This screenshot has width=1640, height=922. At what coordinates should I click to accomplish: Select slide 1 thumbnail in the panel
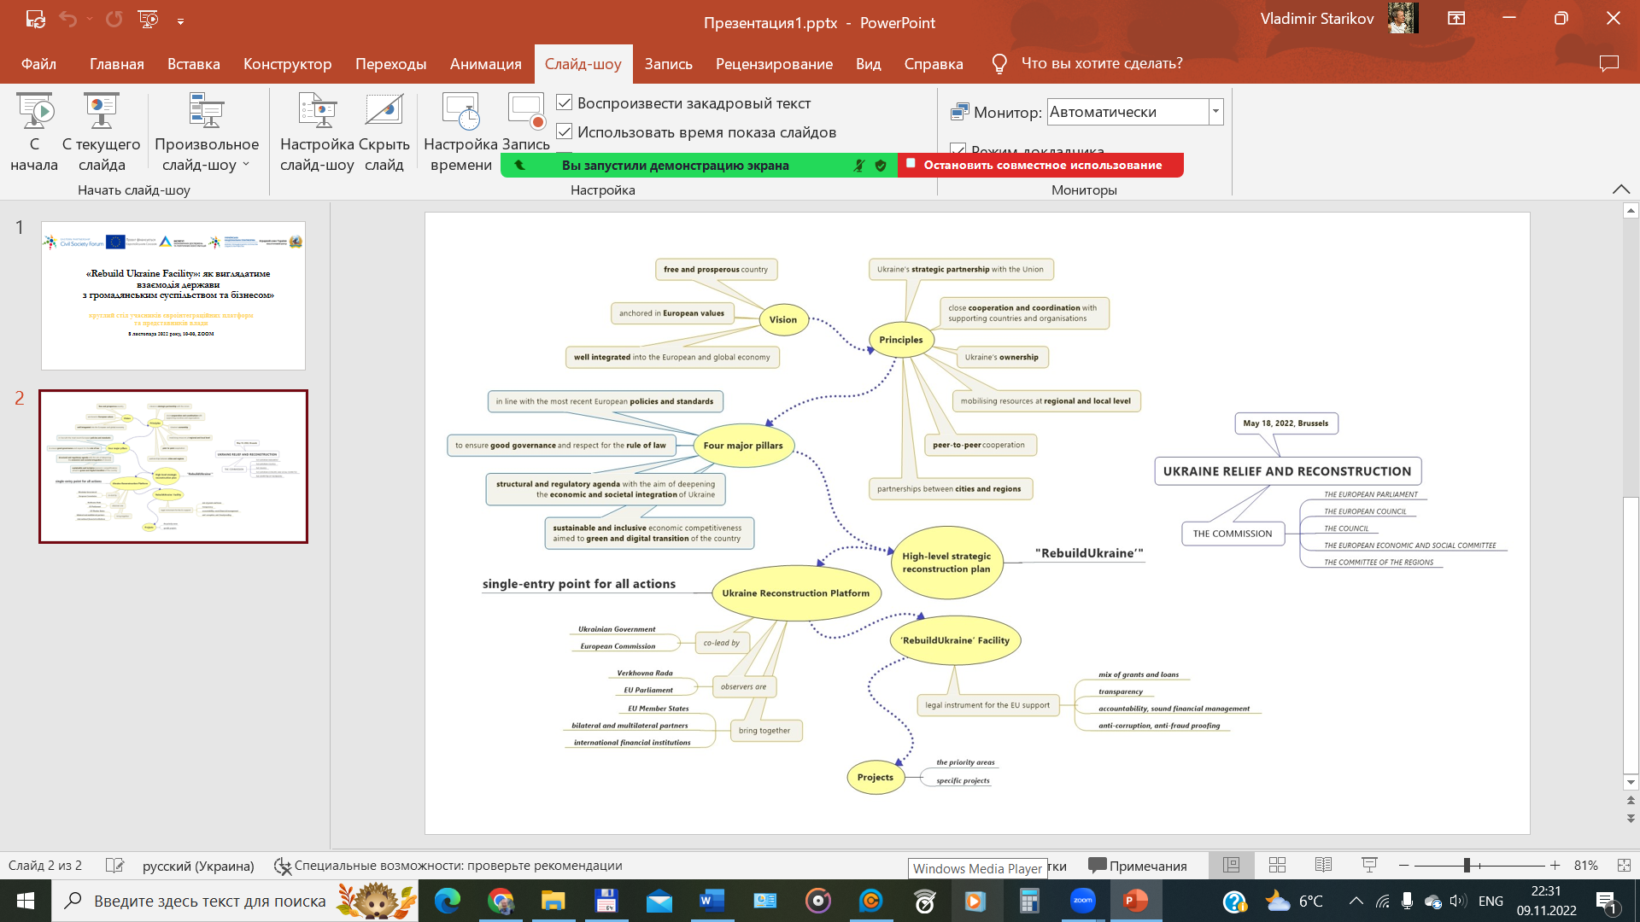coord(173,295)
